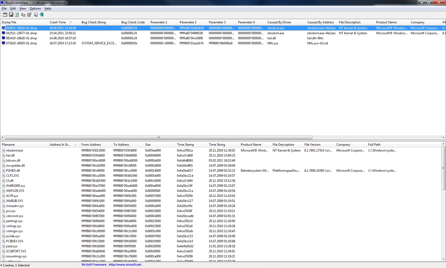Sort by Crash Time column header
The width and height of the screenshot is (446, 268).
point(64,22)
